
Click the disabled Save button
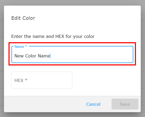[x=125, y=104]
